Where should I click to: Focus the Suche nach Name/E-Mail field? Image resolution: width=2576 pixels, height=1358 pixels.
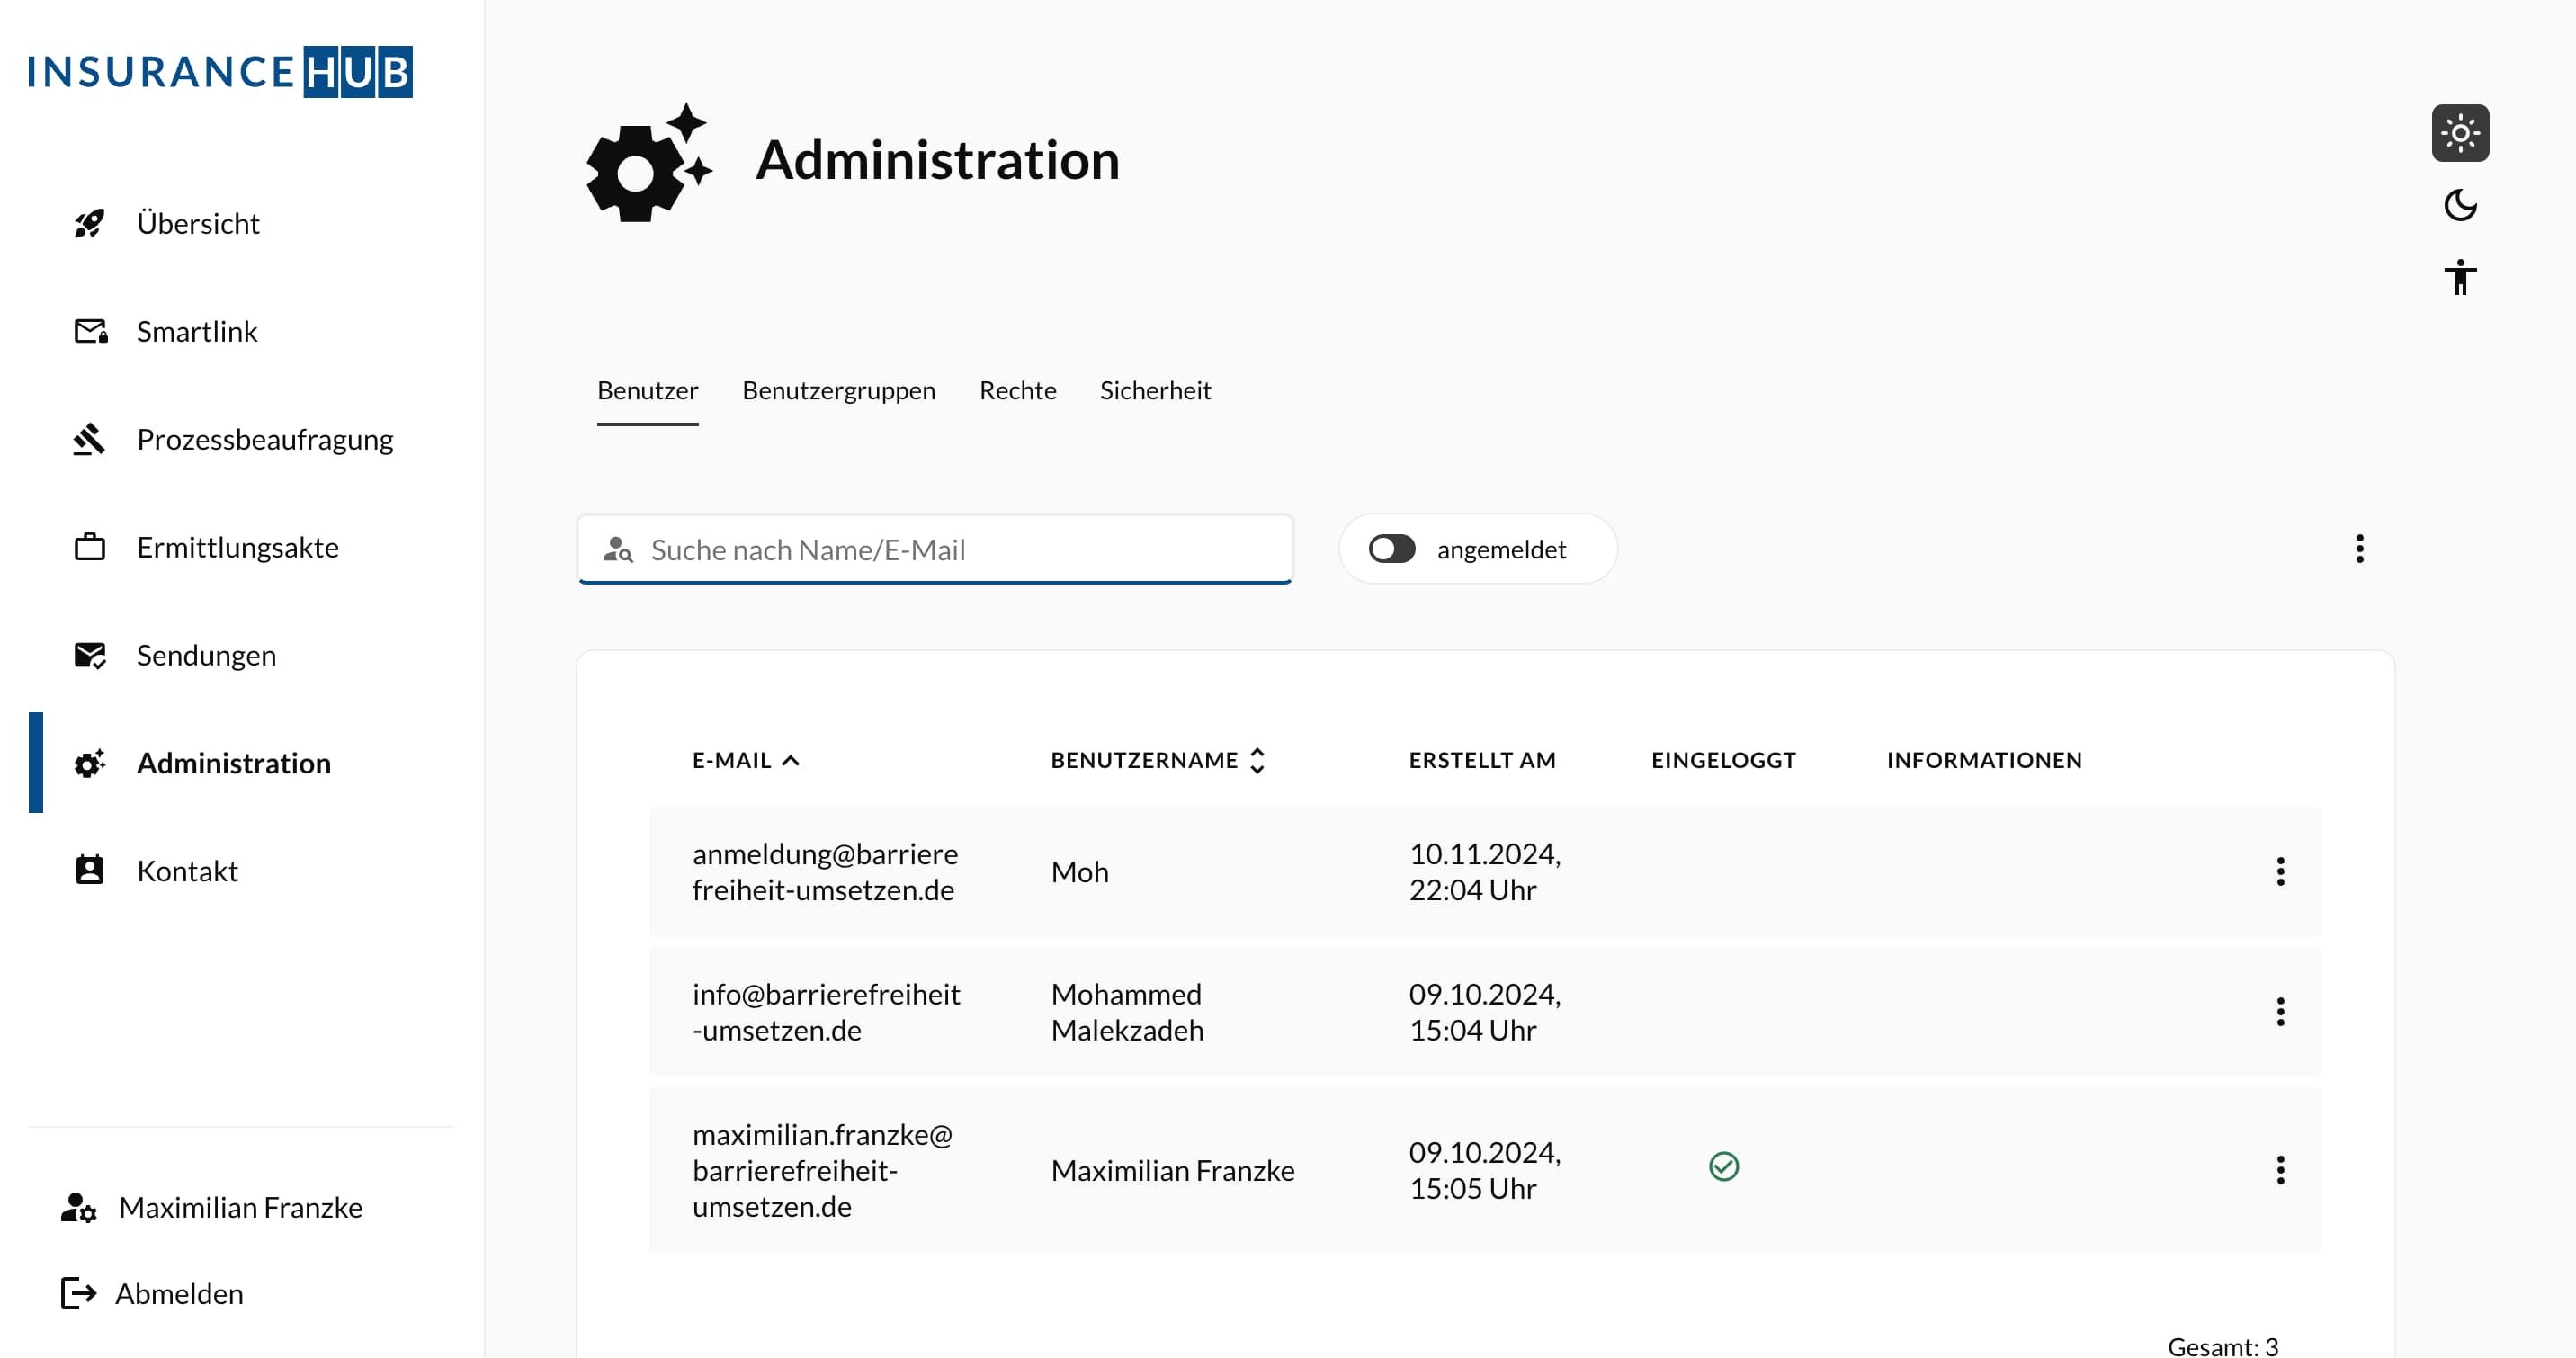935,549
